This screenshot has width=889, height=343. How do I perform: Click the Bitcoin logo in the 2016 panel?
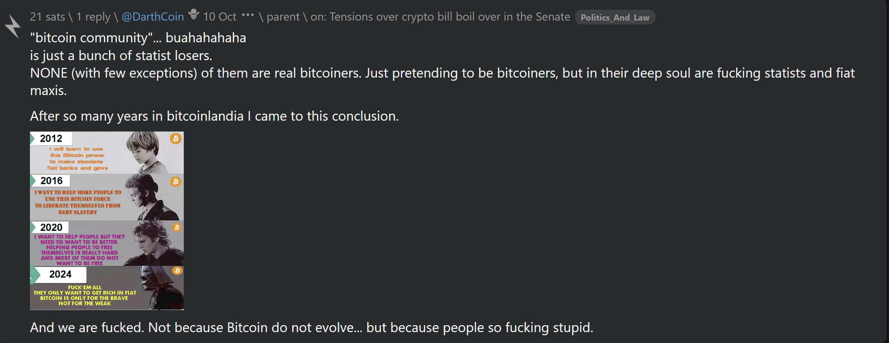click(176, 182)
